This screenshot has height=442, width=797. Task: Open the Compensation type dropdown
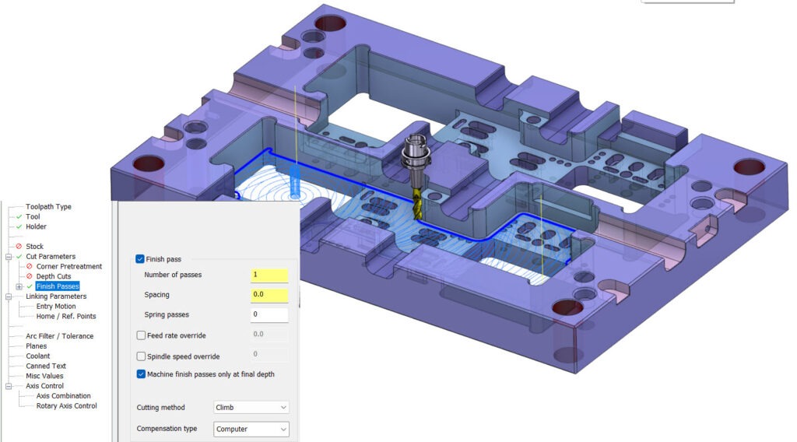click(251, 429)
